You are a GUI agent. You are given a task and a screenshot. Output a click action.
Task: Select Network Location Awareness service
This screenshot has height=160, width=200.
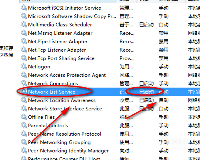(110, 100)
